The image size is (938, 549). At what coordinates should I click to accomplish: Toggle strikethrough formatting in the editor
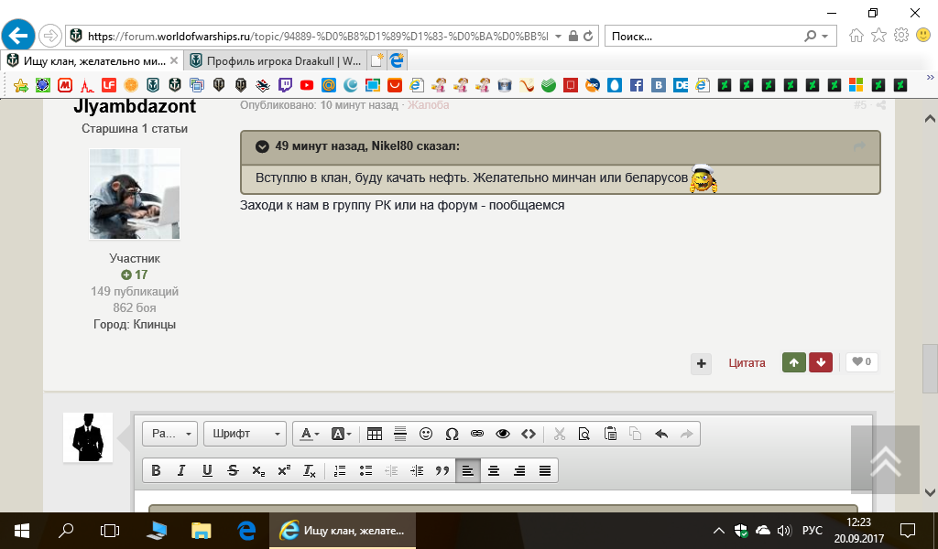pos(233,470)
